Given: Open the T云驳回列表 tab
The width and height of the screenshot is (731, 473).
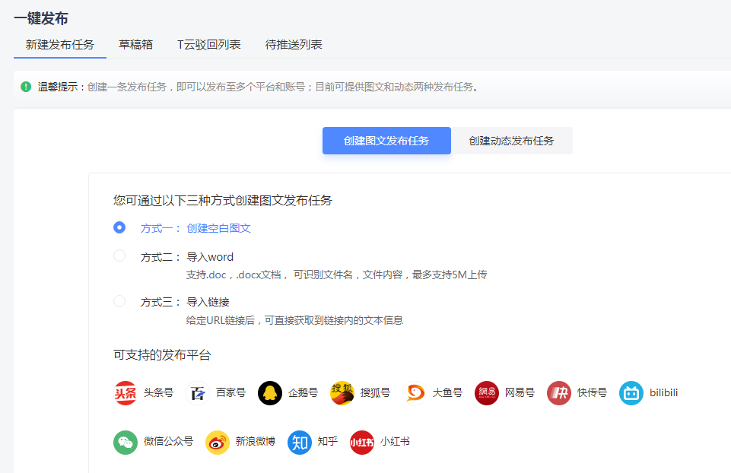Looking at the screenshot, I should click(209, 45).
